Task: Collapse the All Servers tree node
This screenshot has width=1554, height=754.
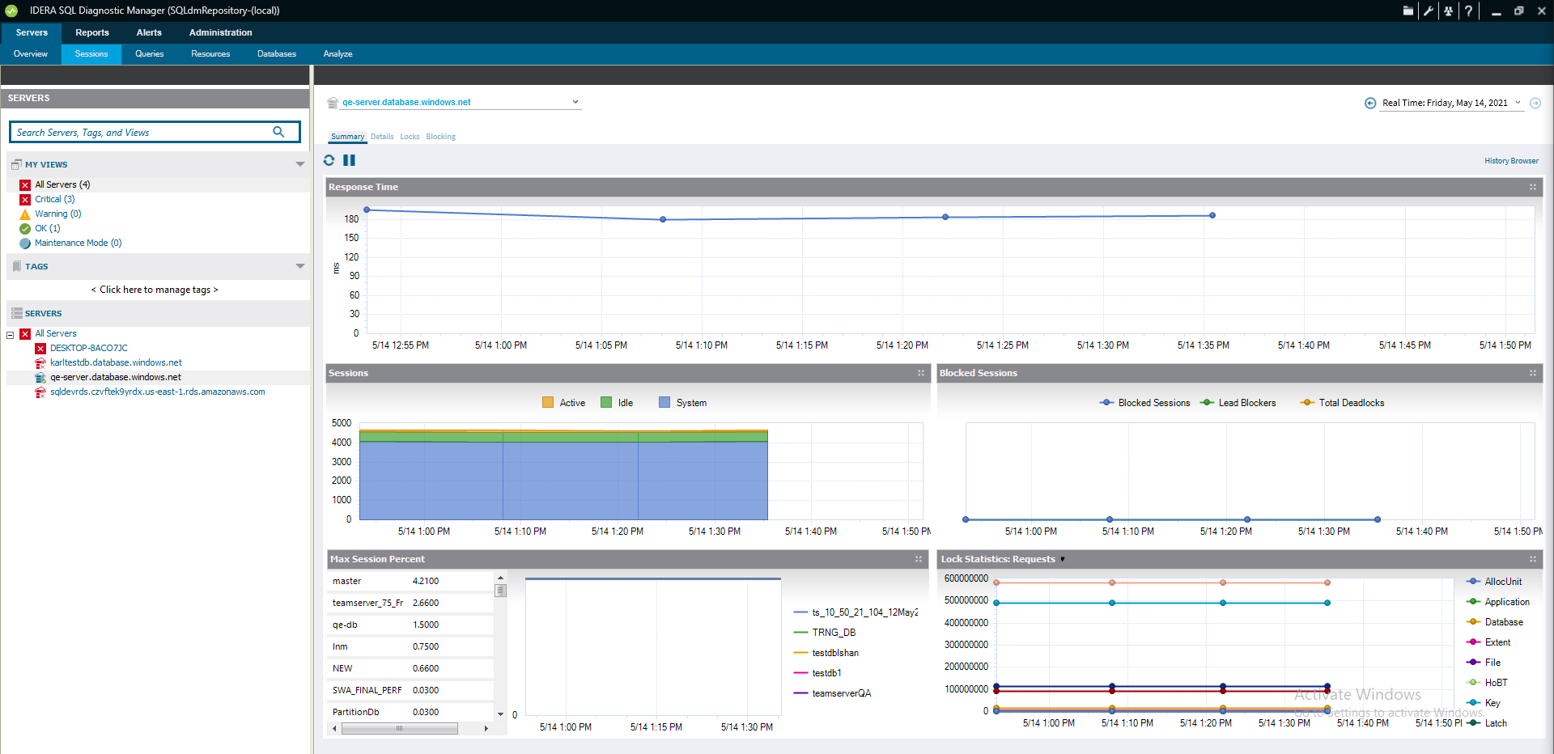Action: point(11,334)
